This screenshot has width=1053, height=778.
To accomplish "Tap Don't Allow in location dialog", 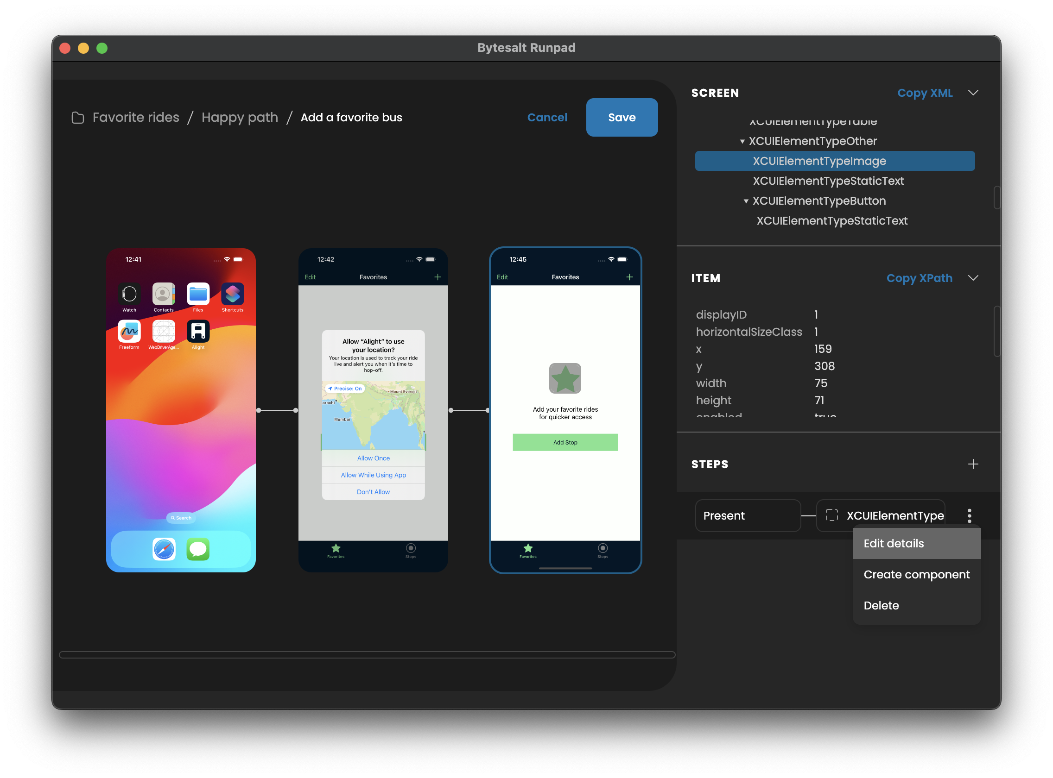I will click(373, 492).
